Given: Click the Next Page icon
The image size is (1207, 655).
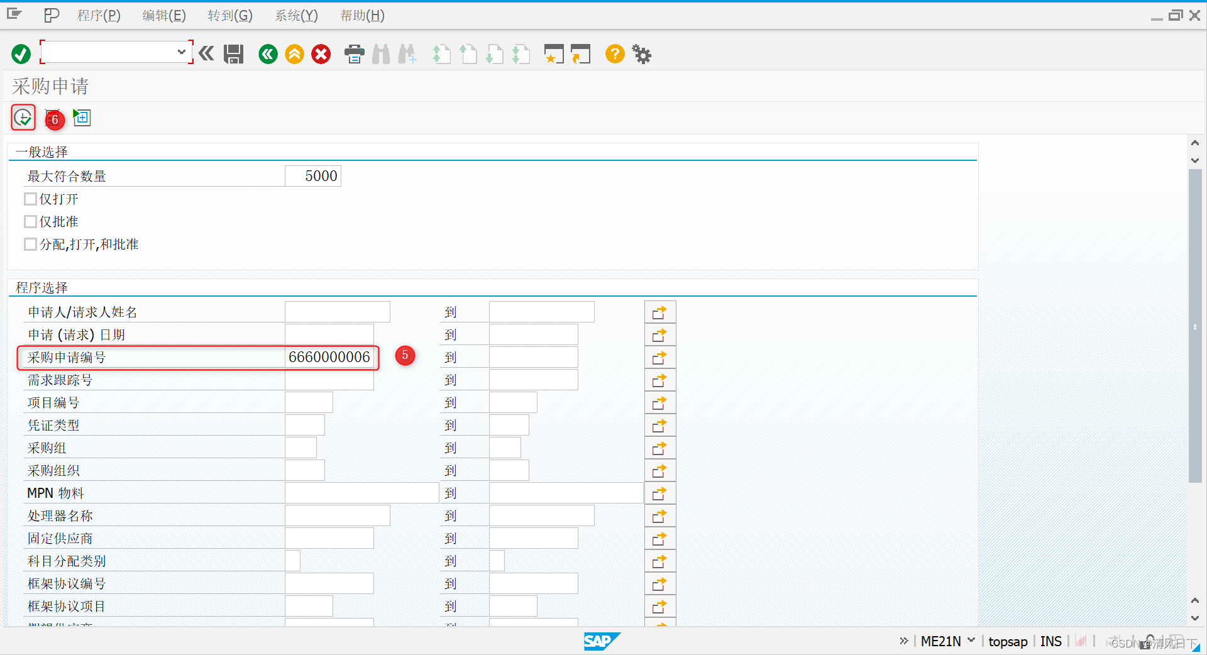Looking at the screenshot, I should tap(495, 54).
